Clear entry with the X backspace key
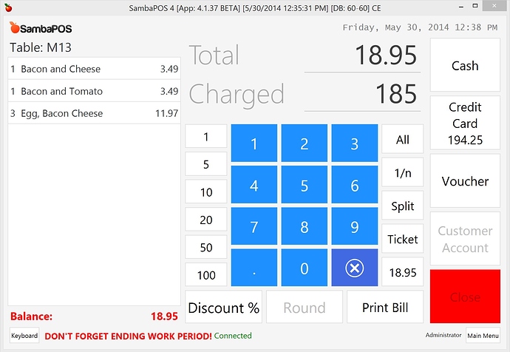 point(355,268)
